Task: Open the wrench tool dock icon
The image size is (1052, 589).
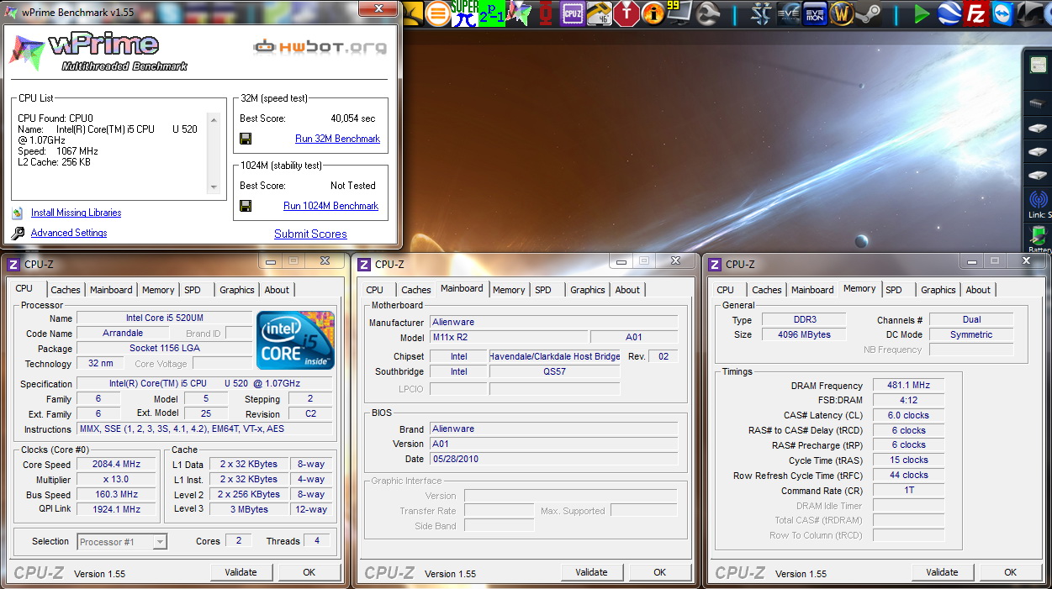Action: click(x=708, y=13)
